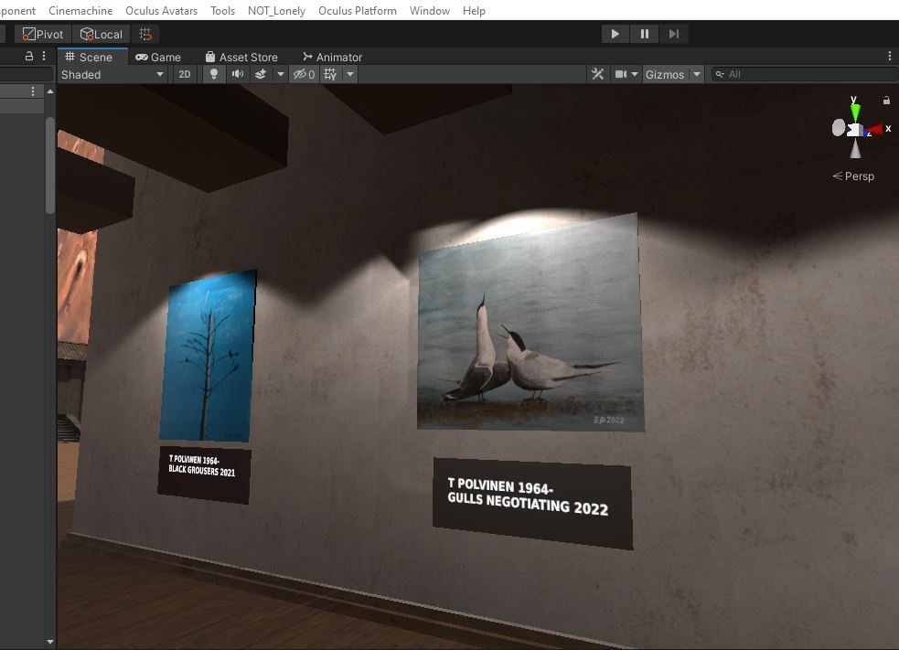The image size is (899, 650).
Task: Focus the scene search All field
Action: pyautogui.click(x=805, y=75)
